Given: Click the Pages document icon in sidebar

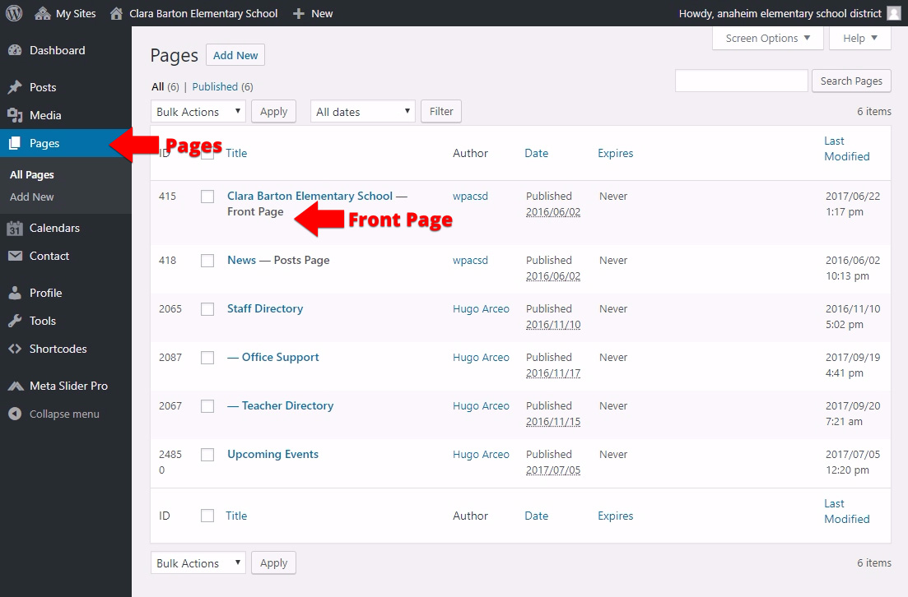Looking at the screenshot, I should [15, 143].
